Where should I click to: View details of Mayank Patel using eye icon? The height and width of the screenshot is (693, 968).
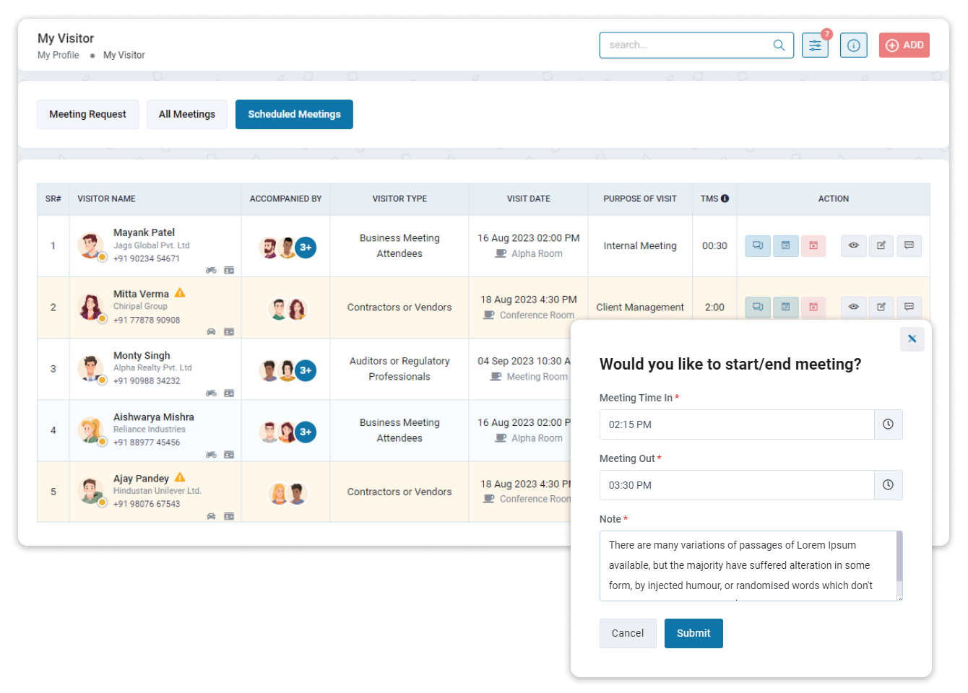pos(853,245)
